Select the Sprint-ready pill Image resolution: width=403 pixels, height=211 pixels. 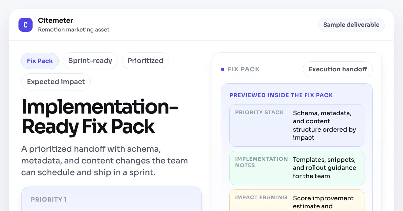(x=90, y=61)
